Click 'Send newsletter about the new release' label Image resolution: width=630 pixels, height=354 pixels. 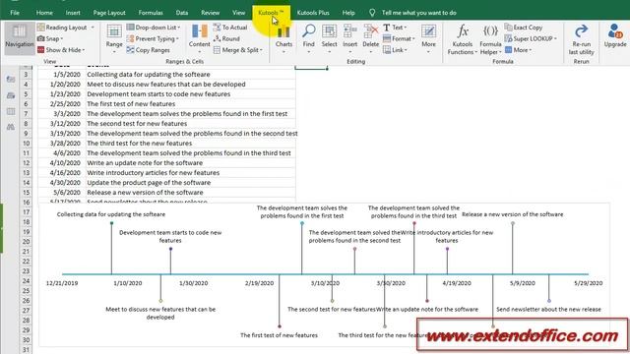click(548, 310)
